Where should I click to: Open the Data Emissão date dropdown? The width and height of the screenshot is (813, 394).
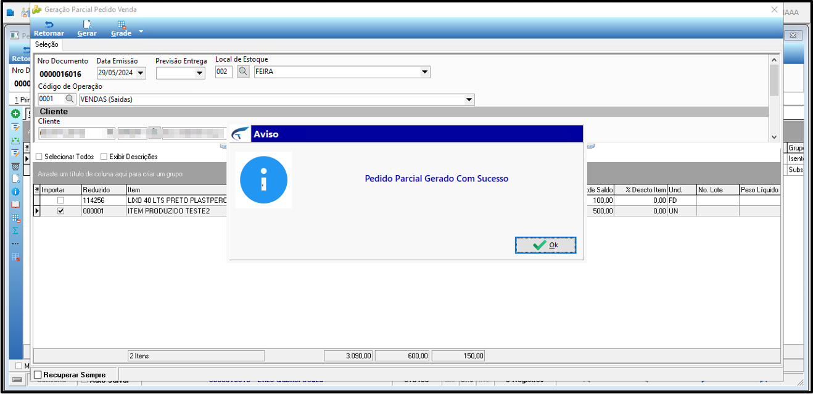141,73
